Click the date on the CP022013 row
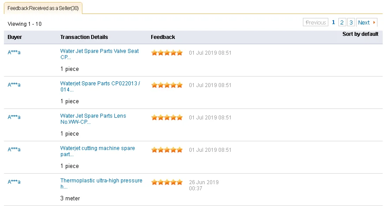Viewport: 384px width, 206px height. coord(210,85)
